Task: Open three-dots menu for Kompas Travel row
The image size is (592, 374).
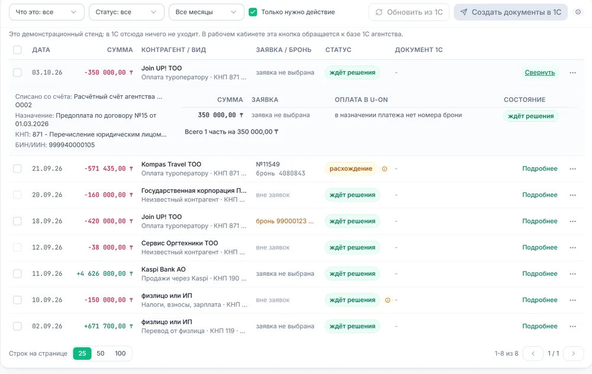Action: point(572,169)
